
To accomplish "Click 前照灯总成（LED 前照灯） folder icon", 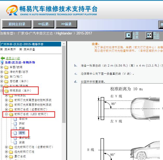I will point(11,114).
